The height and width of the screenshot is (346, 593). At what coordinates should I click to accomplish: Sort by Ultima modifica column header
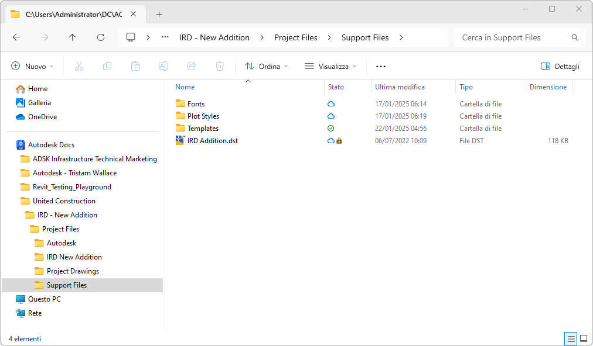(x=400, y=87)
